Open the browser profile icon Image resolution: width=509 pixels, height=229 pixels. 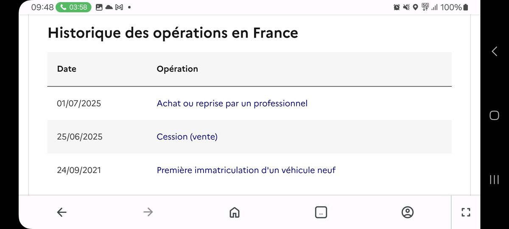pos(408,212)
